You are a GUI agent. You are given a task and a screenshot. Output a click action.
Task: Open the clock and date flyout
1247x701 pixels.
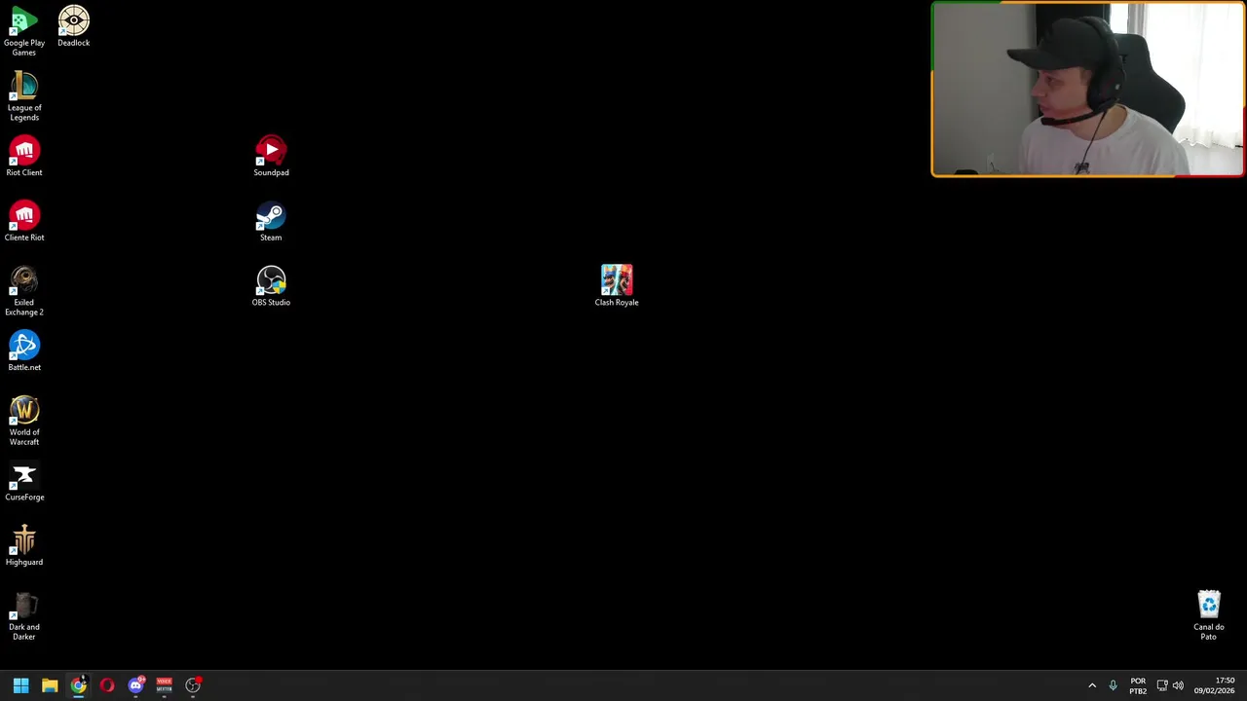(1214, 685)
